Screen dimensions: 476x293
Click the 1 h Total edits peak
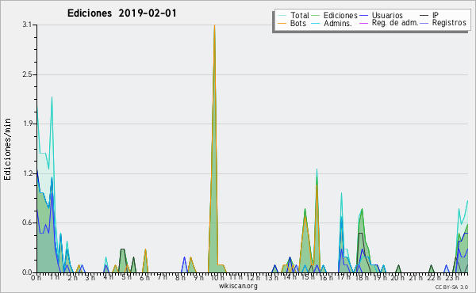point(52,98)
